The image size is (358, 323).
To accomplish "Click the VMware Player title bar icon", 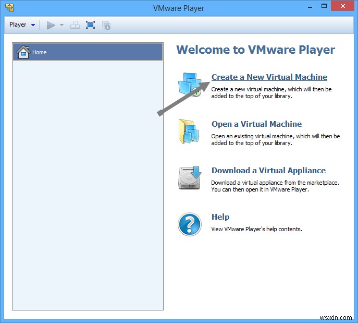I will pyautogui.click(x=9, y=8).
